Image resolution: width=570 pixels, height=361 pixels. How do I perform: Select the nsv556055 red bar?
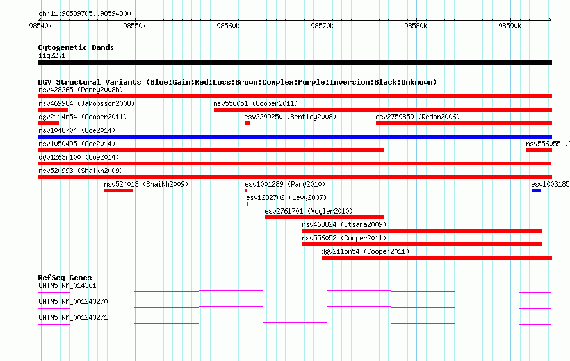539,150
